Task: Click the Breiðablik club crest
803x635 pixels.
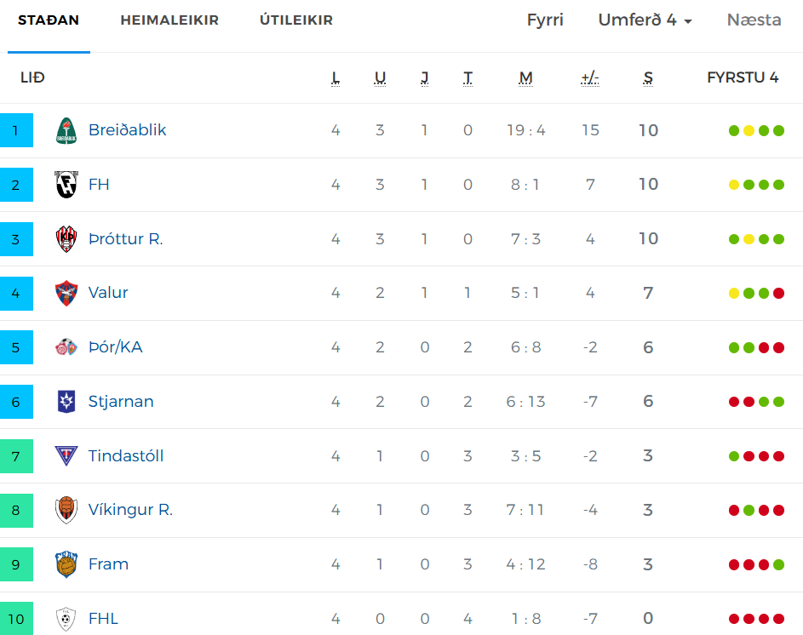Action: pos(66,130)
